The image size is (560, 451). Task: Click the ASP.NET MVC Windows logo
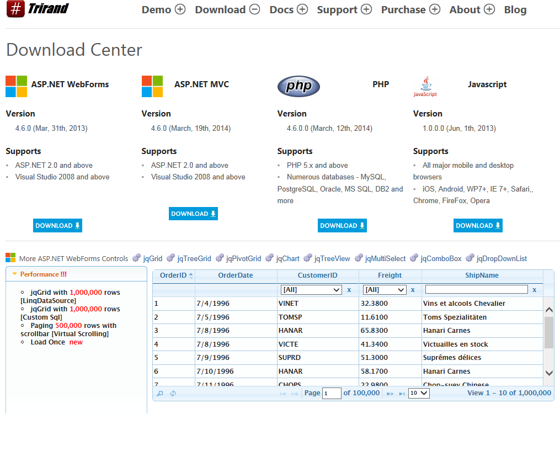152,86
